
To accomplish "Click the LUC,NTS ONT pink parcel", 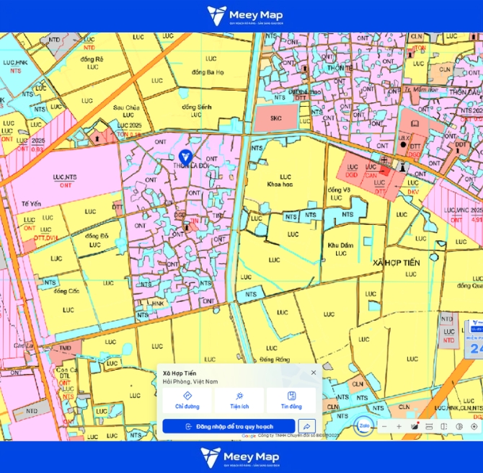I will (65, 181).
